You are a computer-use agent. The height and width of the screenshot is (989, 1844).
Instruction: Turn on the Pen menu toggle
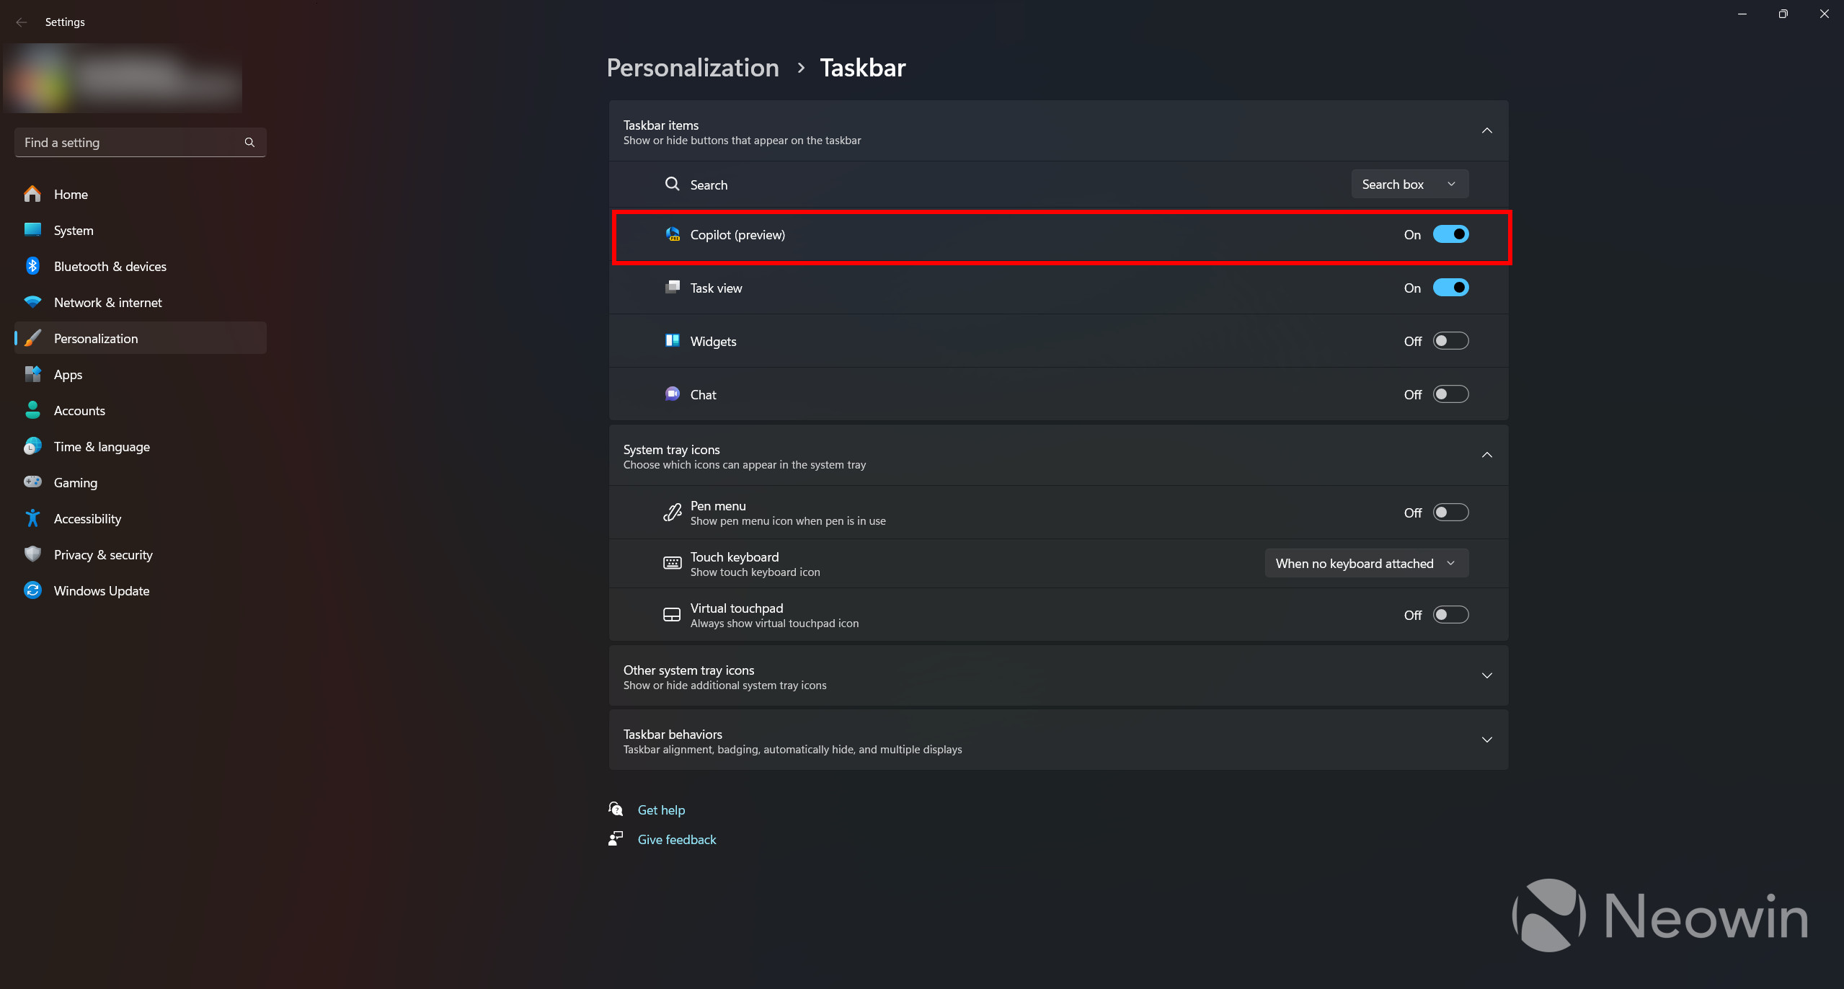tap(1450, 513)
